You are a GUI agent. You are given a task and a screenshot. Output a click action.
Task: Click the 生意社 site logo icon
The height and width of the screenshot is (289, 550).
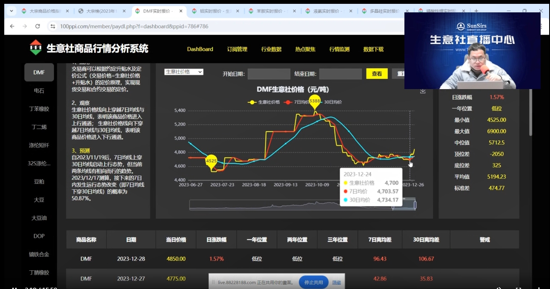coord(36,47)
